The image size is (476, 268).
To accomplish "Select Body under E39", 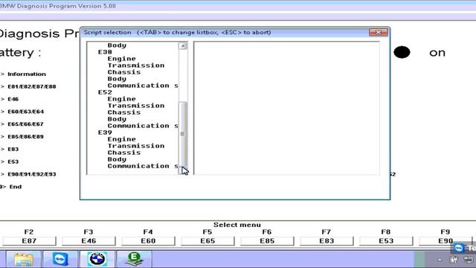I will pyautogui.click(x=117, y=159).
